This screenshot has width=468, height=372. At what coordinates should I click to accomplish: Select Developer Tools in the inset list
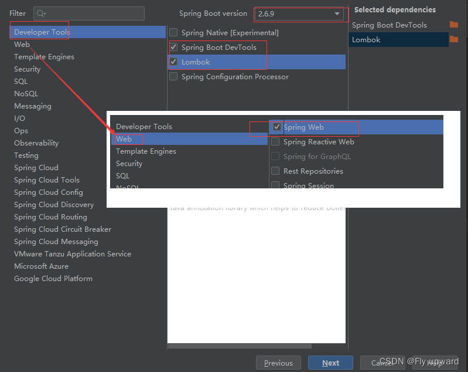pos(144,127)
